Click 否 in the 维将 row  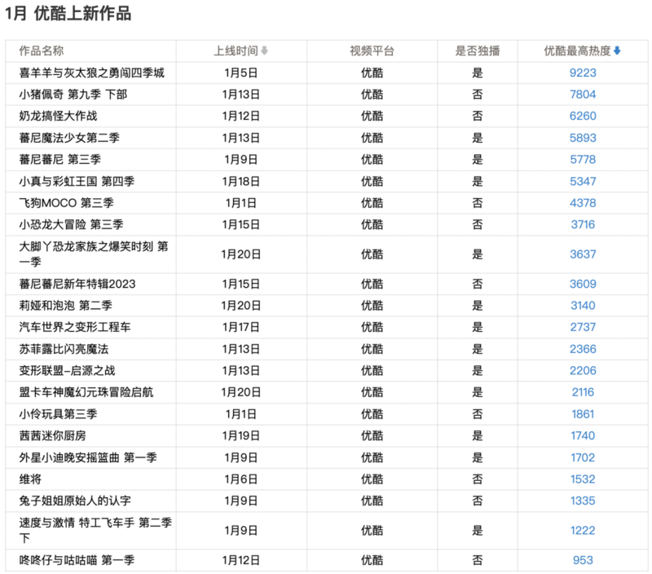pos(478,479)
